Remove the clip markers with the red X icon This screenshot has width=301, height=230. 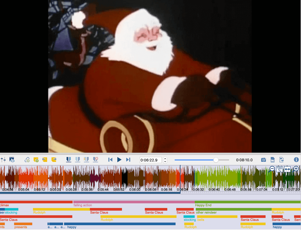[96, 159]
